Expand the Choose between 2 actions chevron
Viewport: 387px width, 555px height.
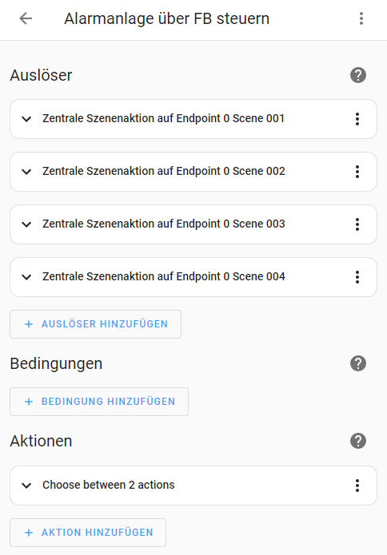click(26, 486)
